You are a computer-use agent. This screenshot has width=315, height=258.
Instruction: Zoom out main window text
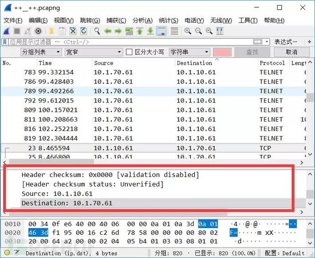[x=198, y=31]
